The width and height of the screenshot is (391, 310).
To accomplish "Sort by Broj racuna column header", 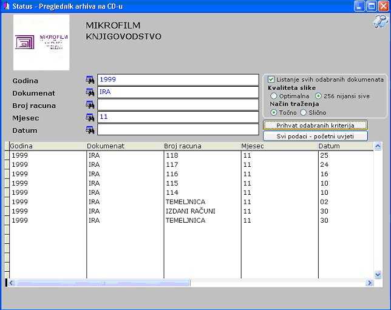I will 203,146.
